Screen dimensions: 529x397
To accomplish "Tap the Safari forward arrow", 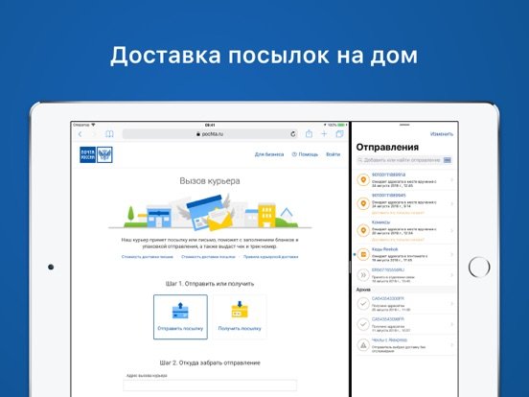I will (x=94, y=134).
